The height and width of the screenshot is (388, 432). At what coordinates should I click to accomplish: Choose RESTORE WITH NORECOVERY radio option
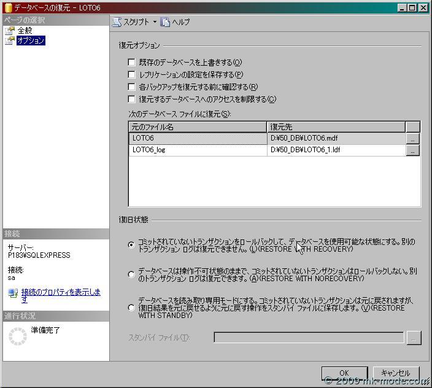pyautogui.click(x=131, y=274)
